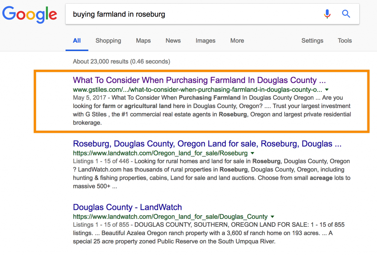Open the Roseburg, Douglas County Land for sale result
Image resolution: width=377 pixels, height=255 pixels.
(207, 144)
